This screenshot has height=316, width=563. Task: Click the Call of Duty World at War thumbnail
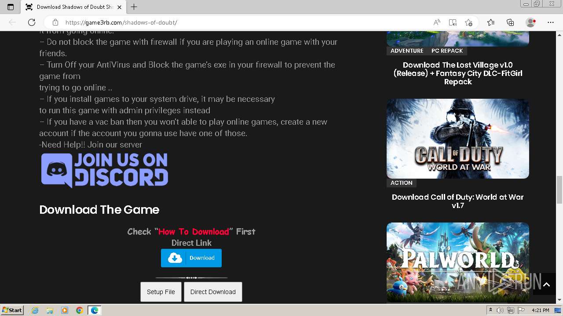tap(458, 139)
